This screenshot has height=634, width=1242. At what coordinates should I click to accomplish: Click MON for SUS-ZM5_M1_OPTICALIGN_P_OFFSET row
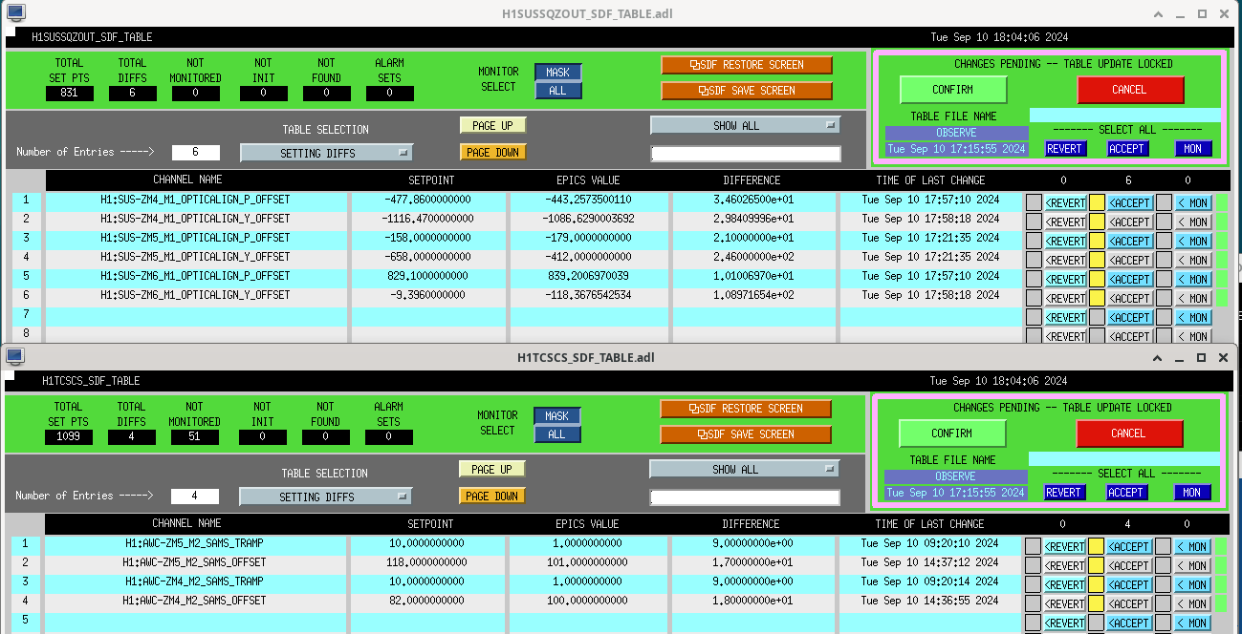(1192, 241)
